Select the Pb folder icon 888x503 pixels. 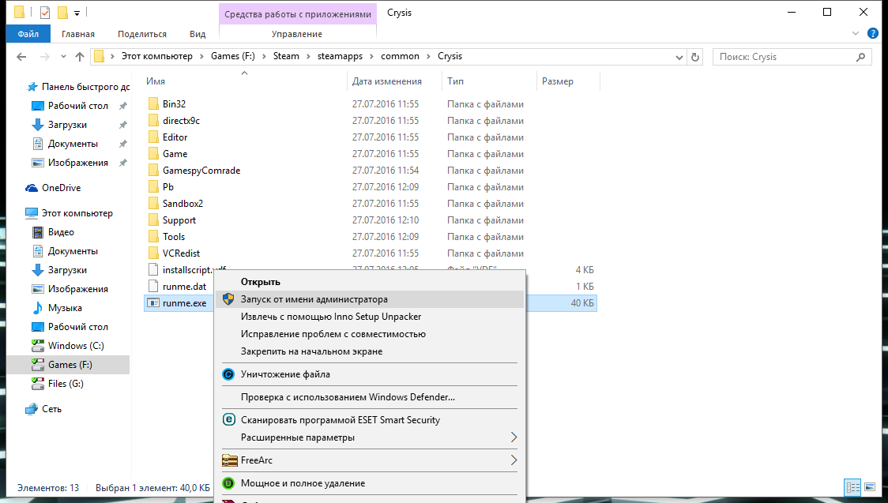click(153, 186)
